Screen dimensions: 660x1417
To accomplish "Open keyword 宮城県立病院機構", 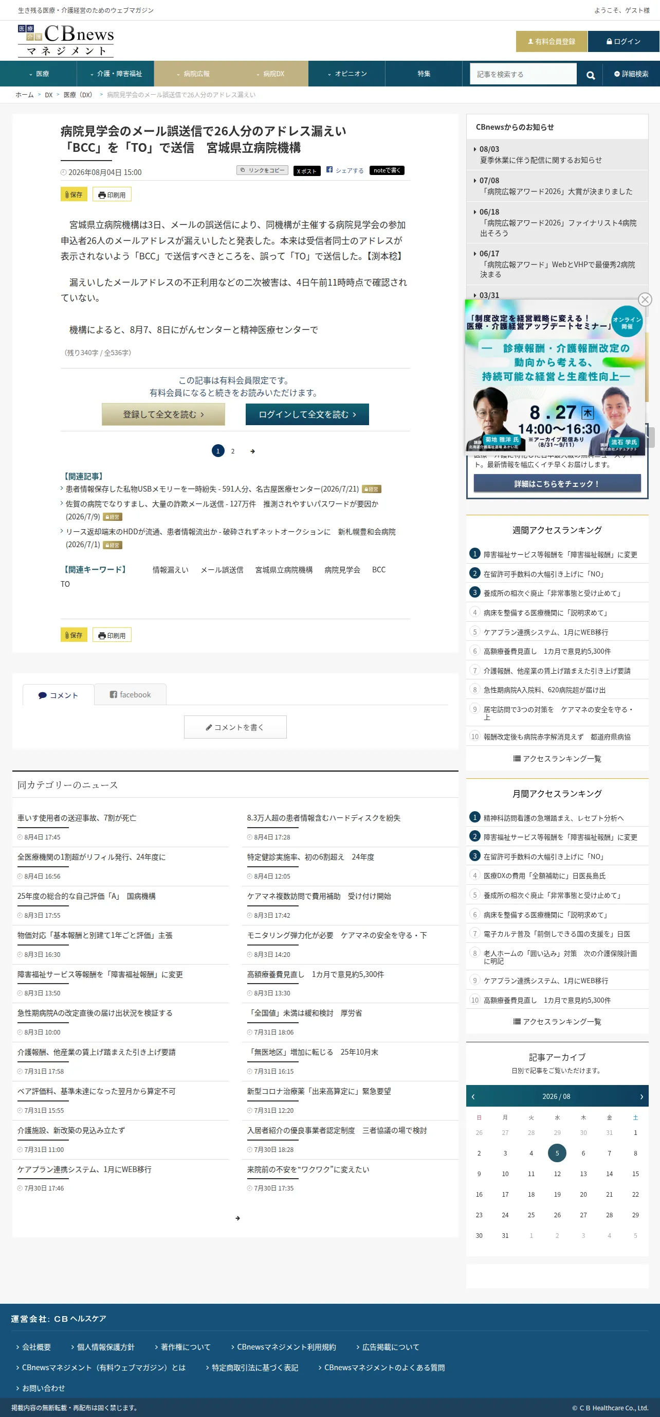I will (284, 570).
